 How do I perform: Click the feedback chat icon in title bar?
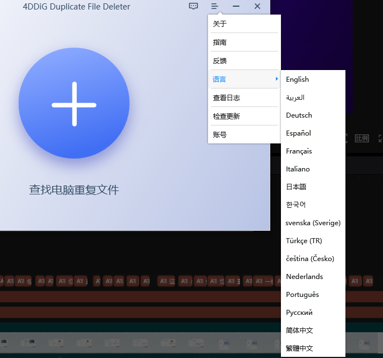pos(193,6)
